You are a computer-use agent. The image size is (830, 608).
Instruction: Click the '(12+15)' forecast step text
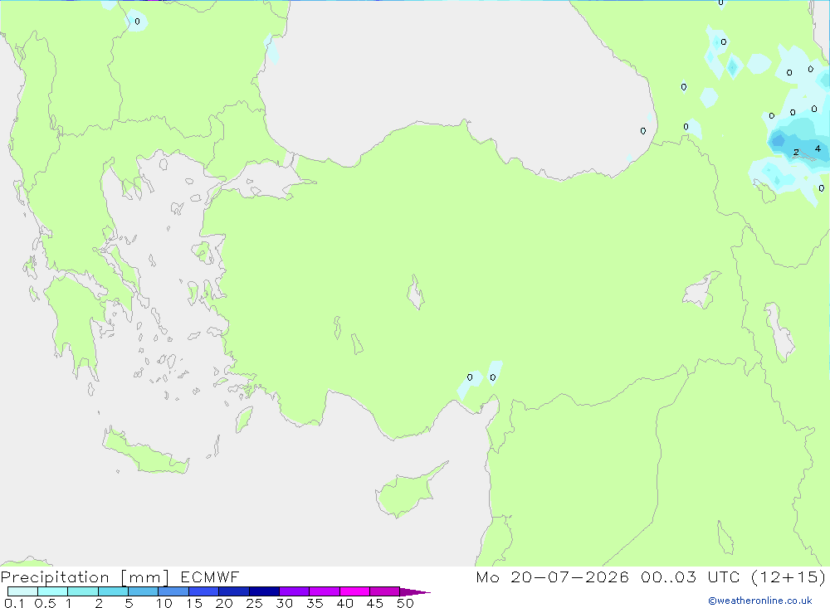[788, 576]
